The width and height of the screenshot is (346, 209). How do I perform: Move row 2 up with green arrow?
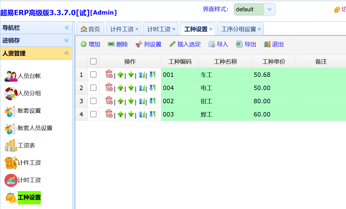click(x=121, y=88)
